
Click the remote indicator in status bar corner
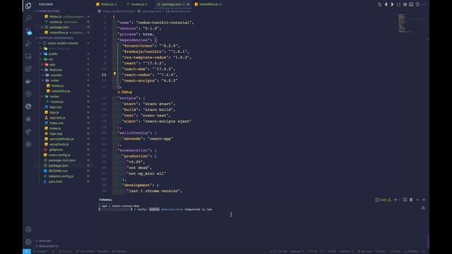(27, 251)
